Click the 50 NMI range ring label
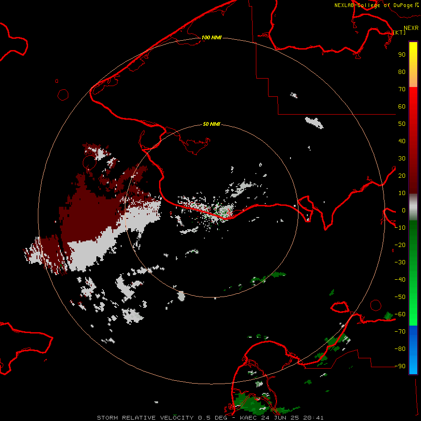The image size is (421, 421). (x=211, y=124)
